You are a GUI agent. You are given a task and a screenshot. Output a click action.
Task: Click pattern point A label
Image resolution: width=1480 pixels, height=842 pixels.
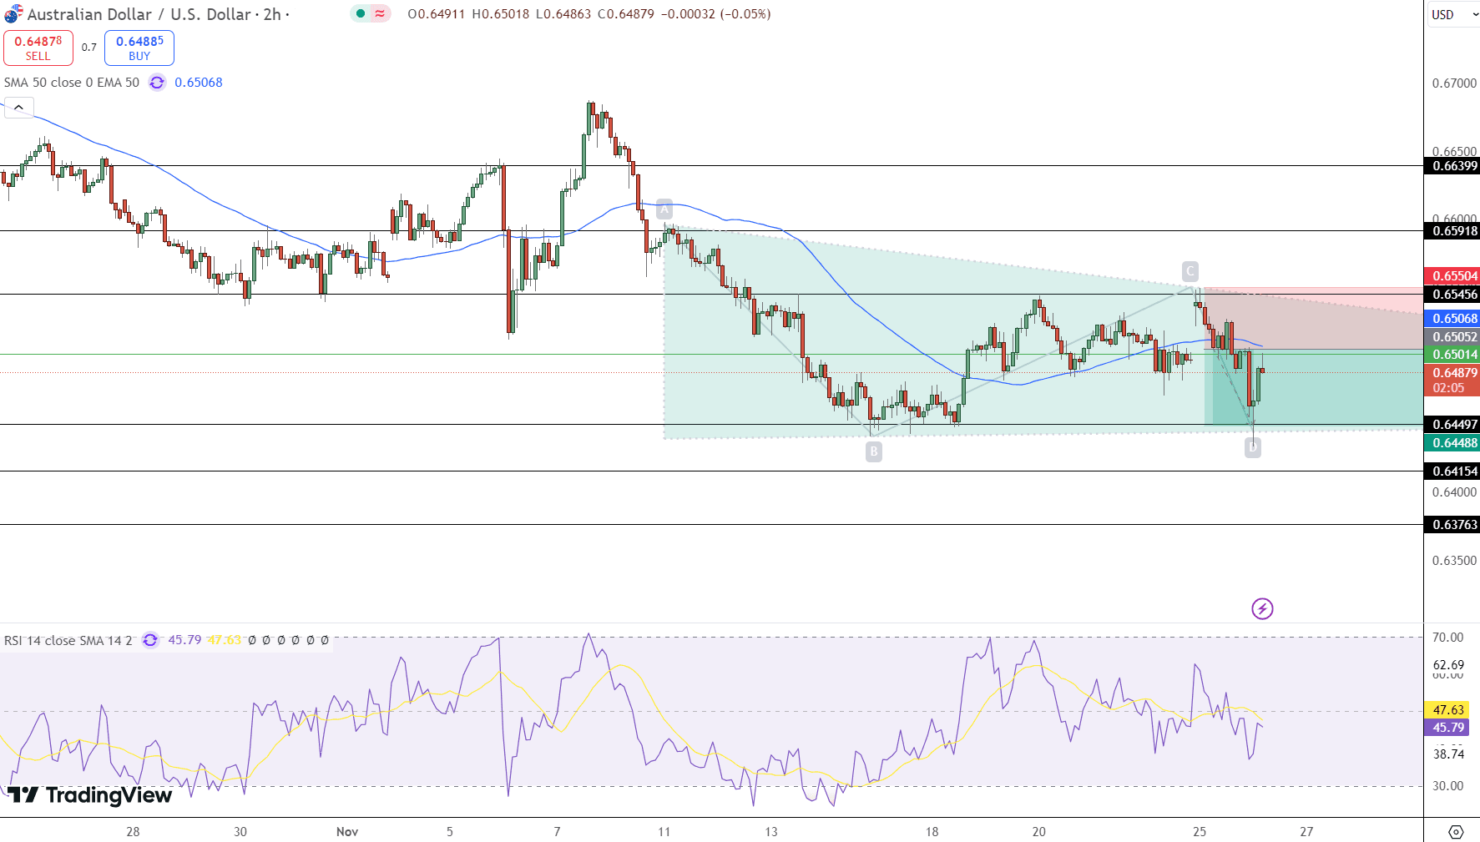click(x=664, y=209)
